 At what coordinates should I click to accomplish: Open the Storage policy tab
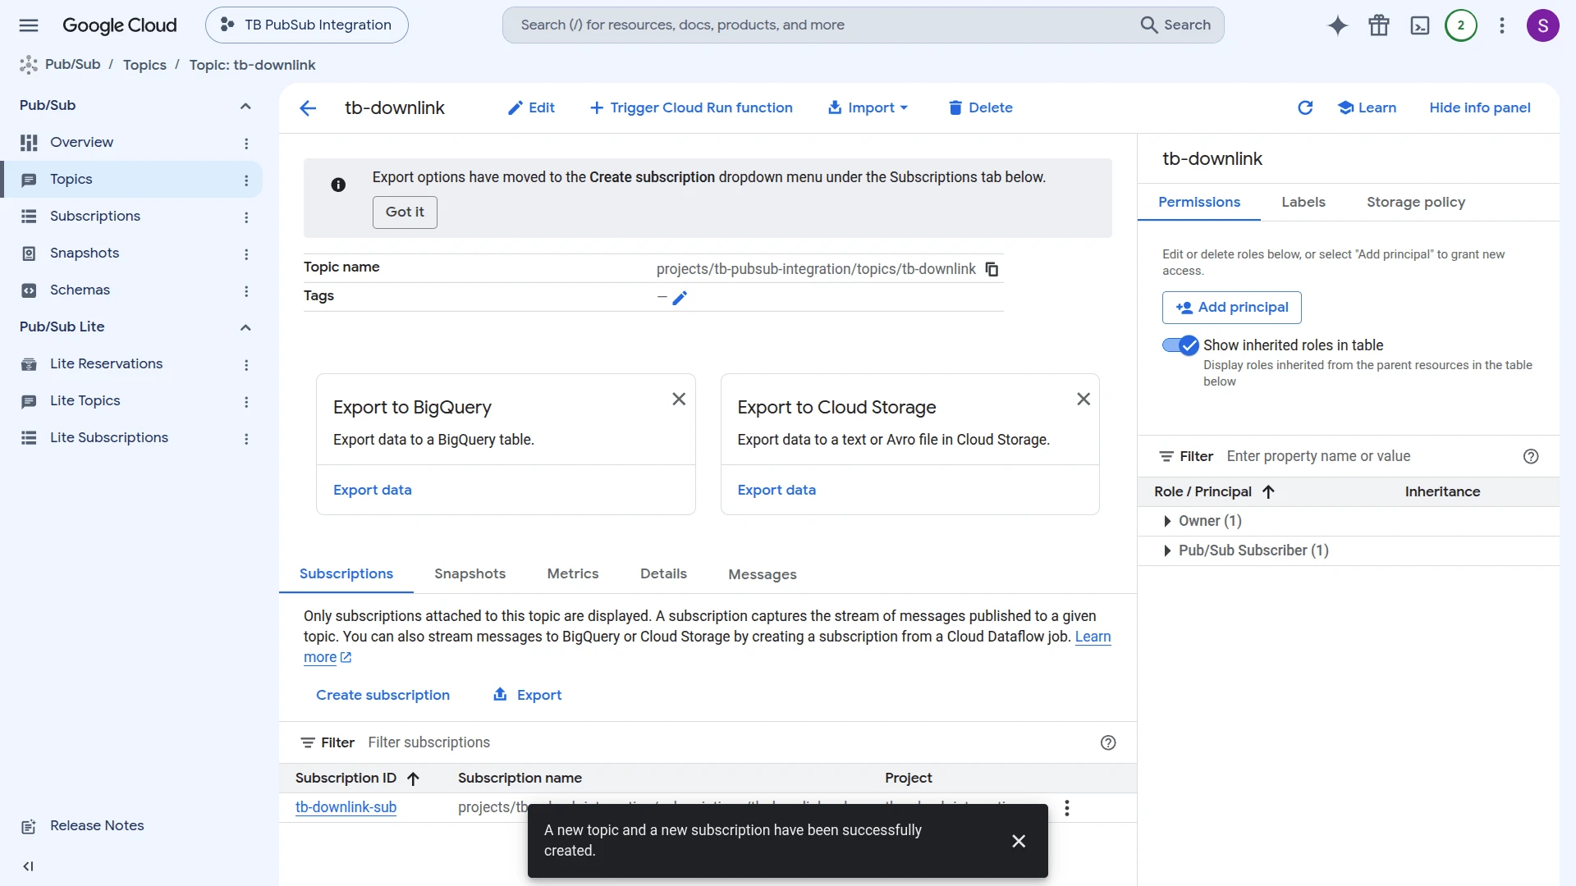(x=1416, y=202)
